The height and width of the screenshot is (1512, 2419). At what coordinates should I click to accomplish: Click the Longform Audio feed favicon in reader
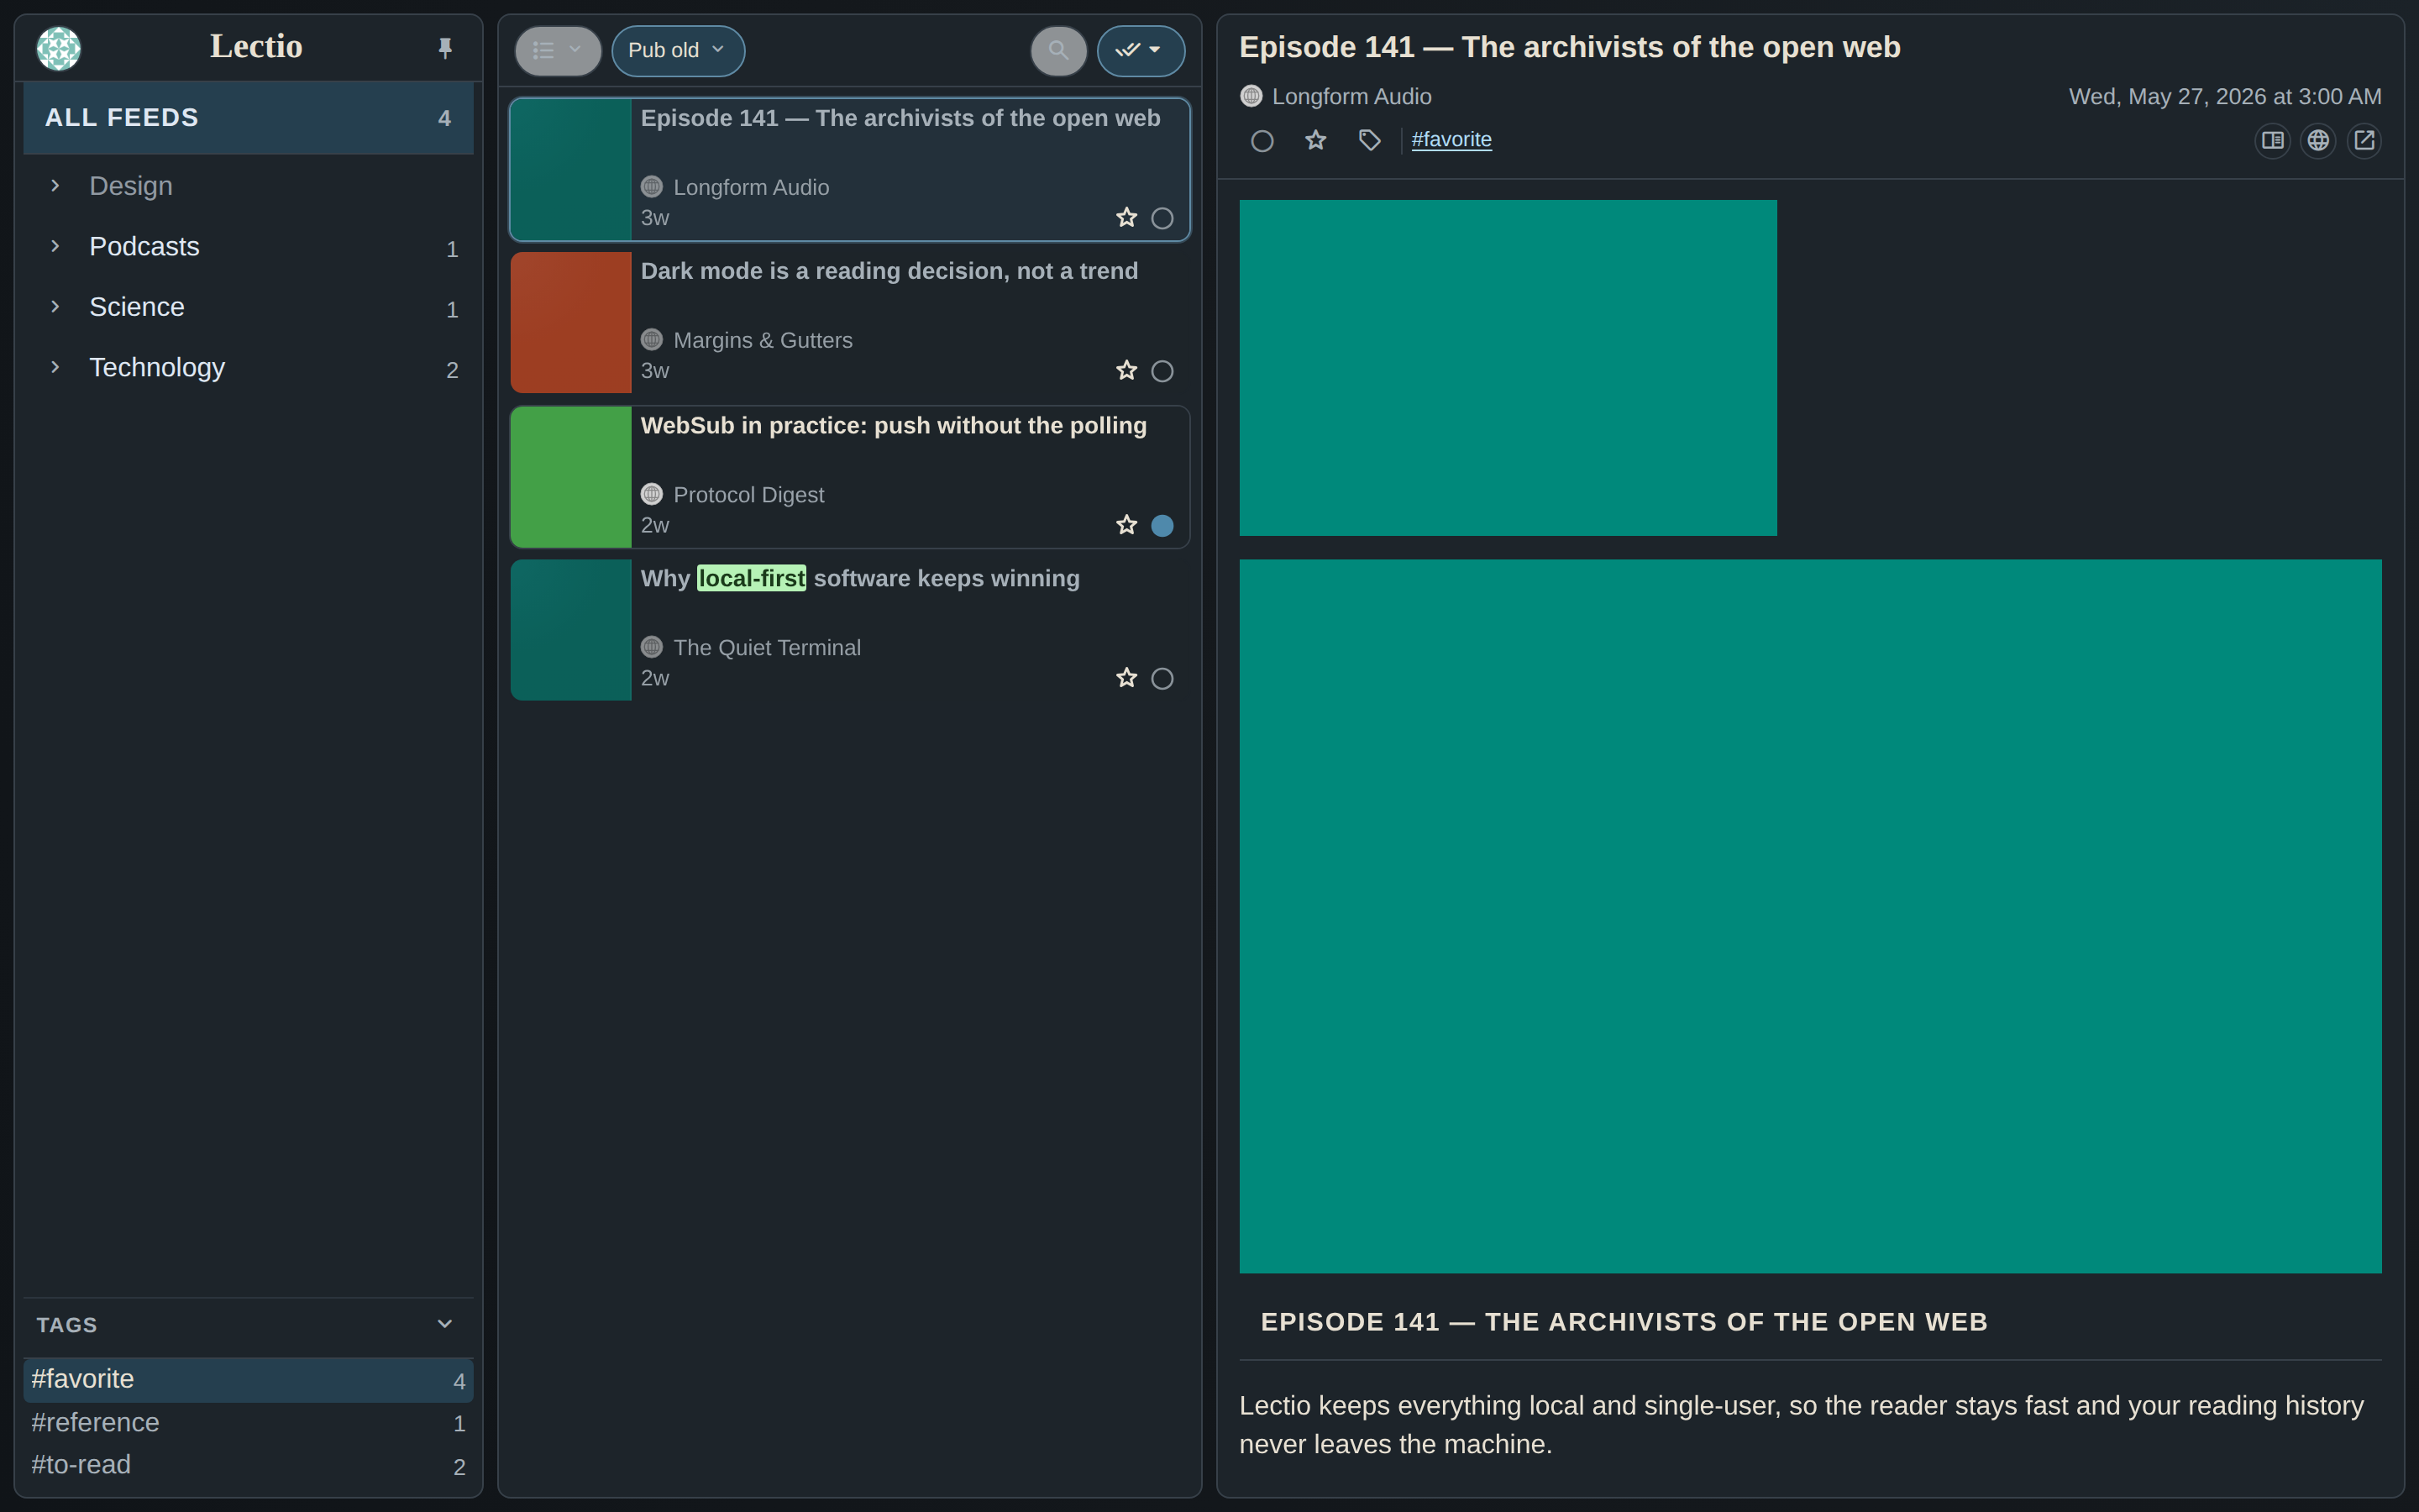[x=1251, y=97]
